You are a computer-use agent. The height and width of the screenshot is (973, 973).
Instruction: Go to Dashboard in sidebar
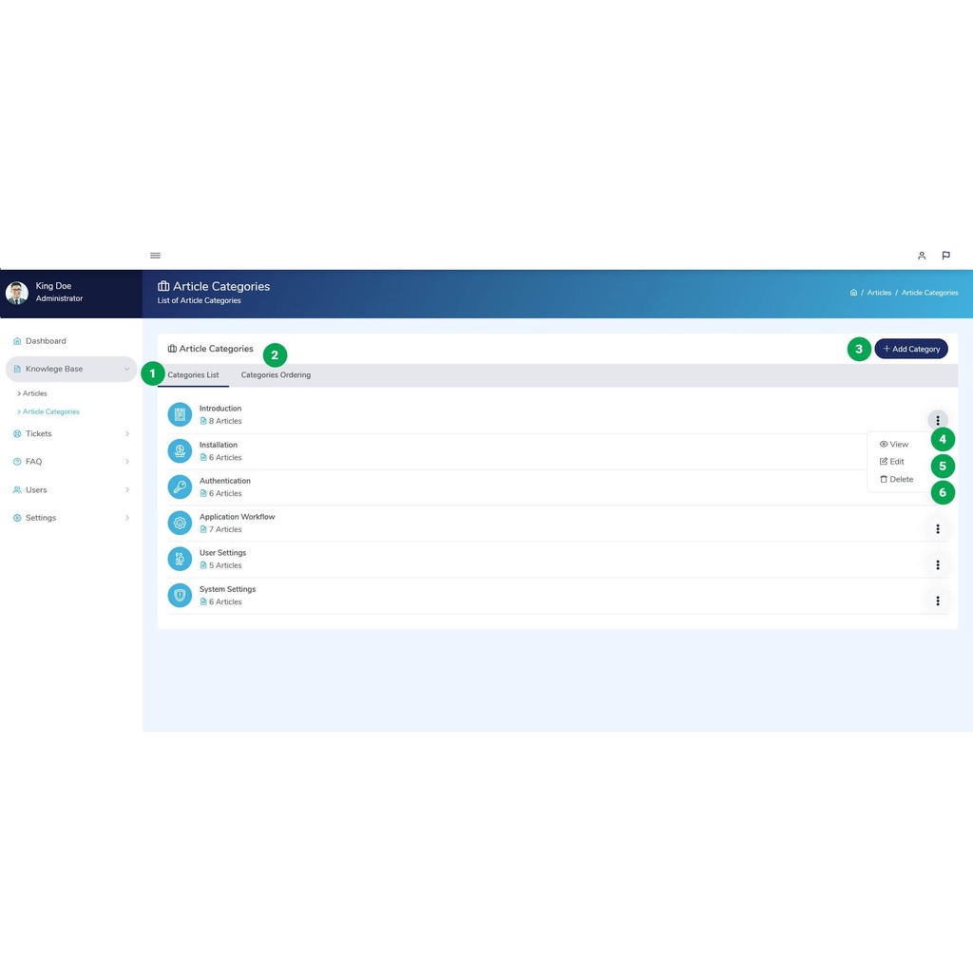click(46, 341)
